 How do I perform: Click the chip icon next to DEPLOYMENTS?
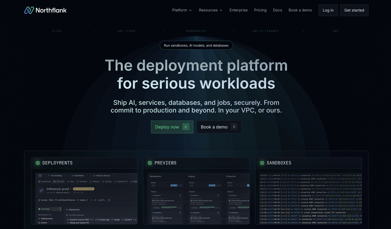click(38, 163)
